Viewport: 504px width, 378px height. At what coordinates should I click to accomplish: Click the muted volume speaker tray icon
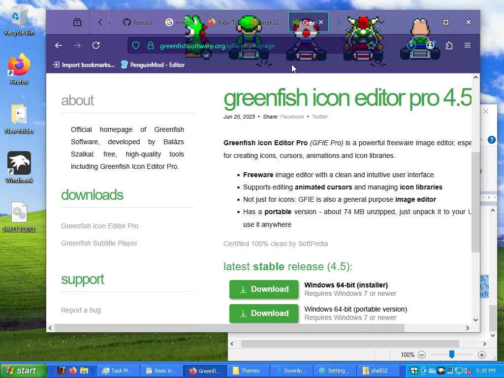[x=467, y=371]
